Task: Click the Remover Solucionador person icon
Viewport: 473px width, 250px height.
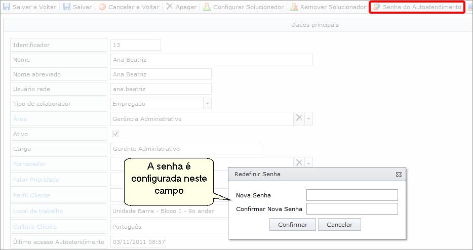Action: [x=294, y=7]
